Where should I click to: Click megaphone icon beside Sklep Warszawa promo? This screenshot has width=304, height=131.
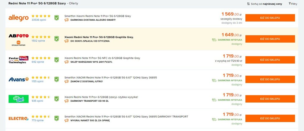[x=67, y=62]
